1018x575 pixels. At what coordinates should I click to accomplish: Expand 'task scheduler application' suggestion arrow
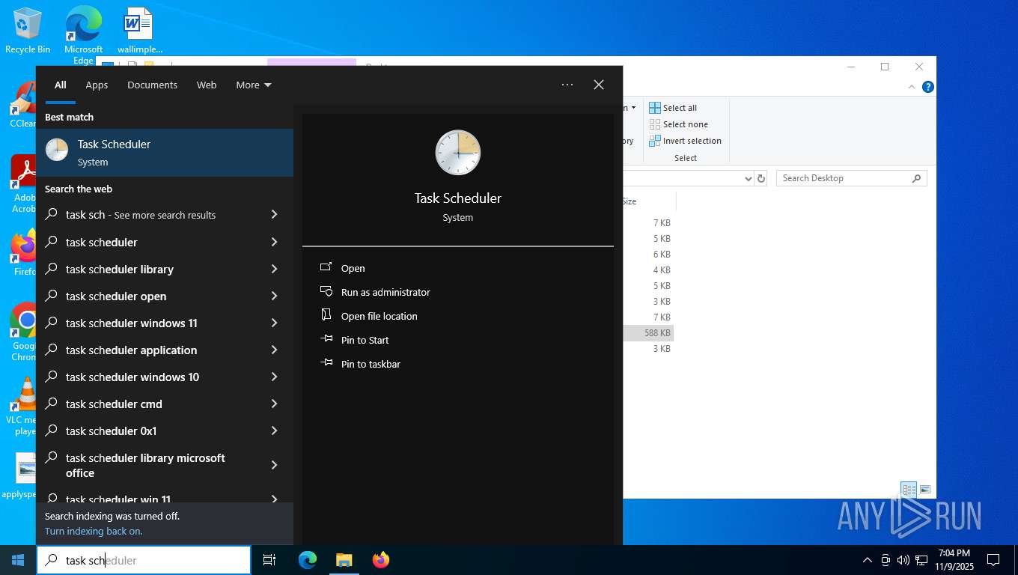[x=274, y=350]
